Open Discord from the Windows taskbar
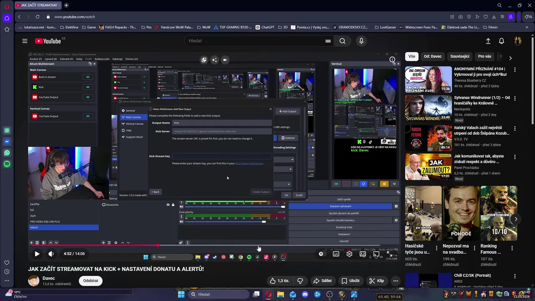The image size is (535, 301). 305,294
